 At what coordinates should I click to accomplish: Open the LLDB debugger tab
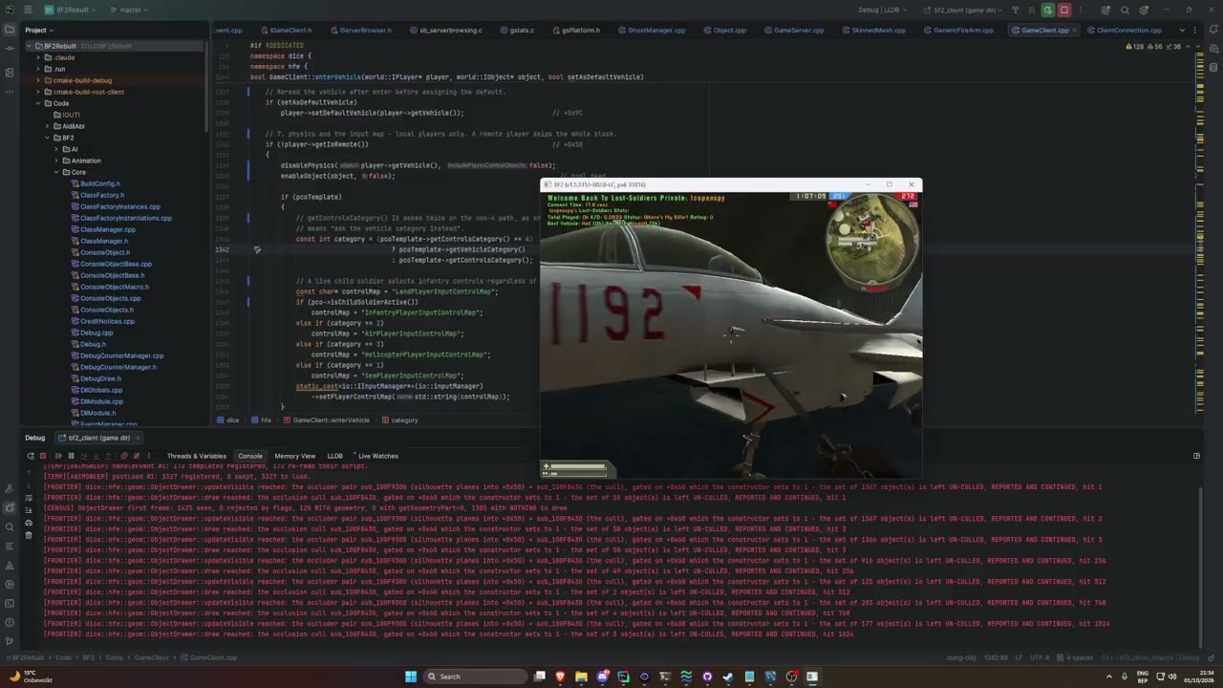coord(335,456)
